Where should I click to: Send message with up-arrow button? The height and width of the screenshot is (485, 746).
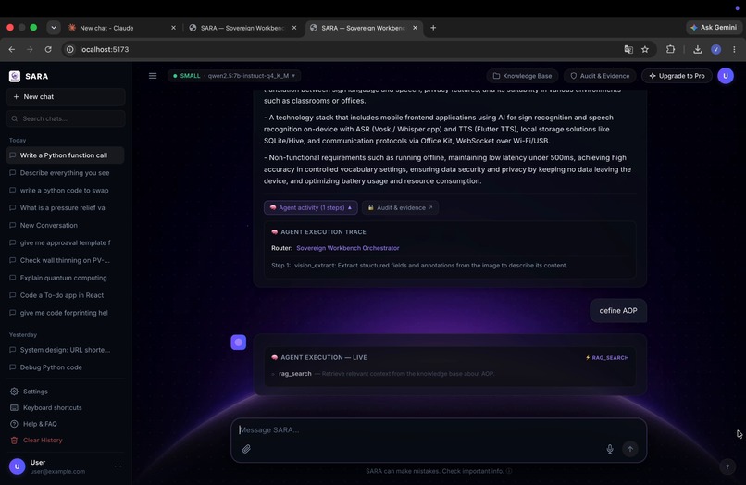pos(630,449)
